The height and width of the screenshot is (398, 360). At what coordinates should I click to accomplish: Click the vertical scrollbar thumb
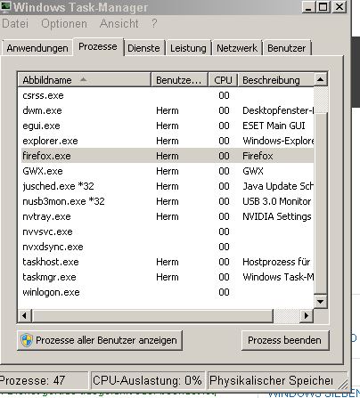[x=321, y=203]
